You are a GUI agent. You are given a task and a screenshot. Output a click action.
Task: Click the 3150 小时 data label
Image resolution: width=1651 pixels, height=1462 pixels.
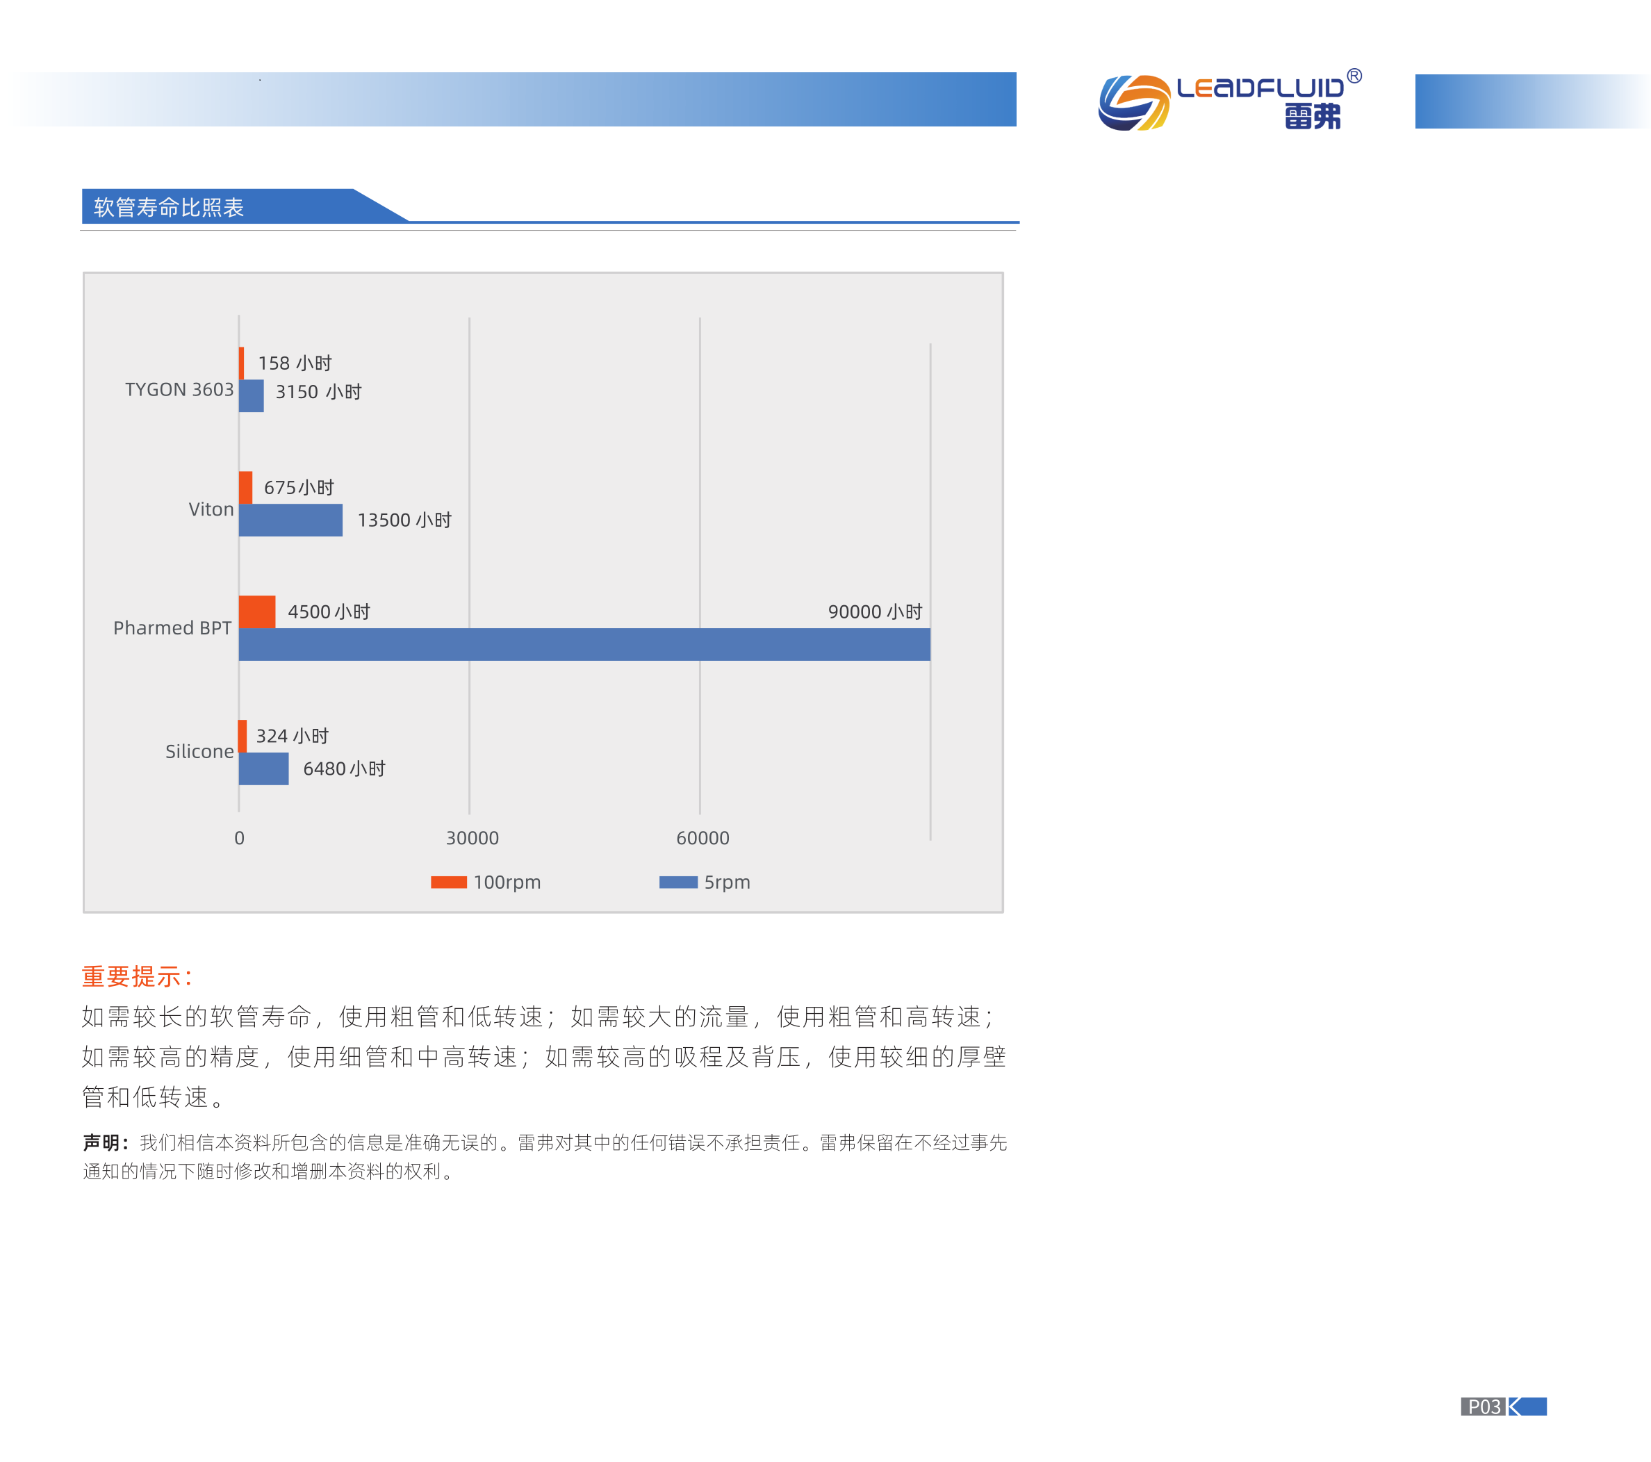[x=318, y=392]
